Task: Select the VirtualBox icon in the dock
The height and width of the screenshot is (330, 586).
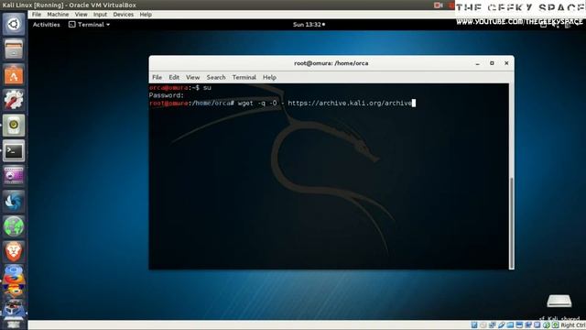Action: pos(14,309)
